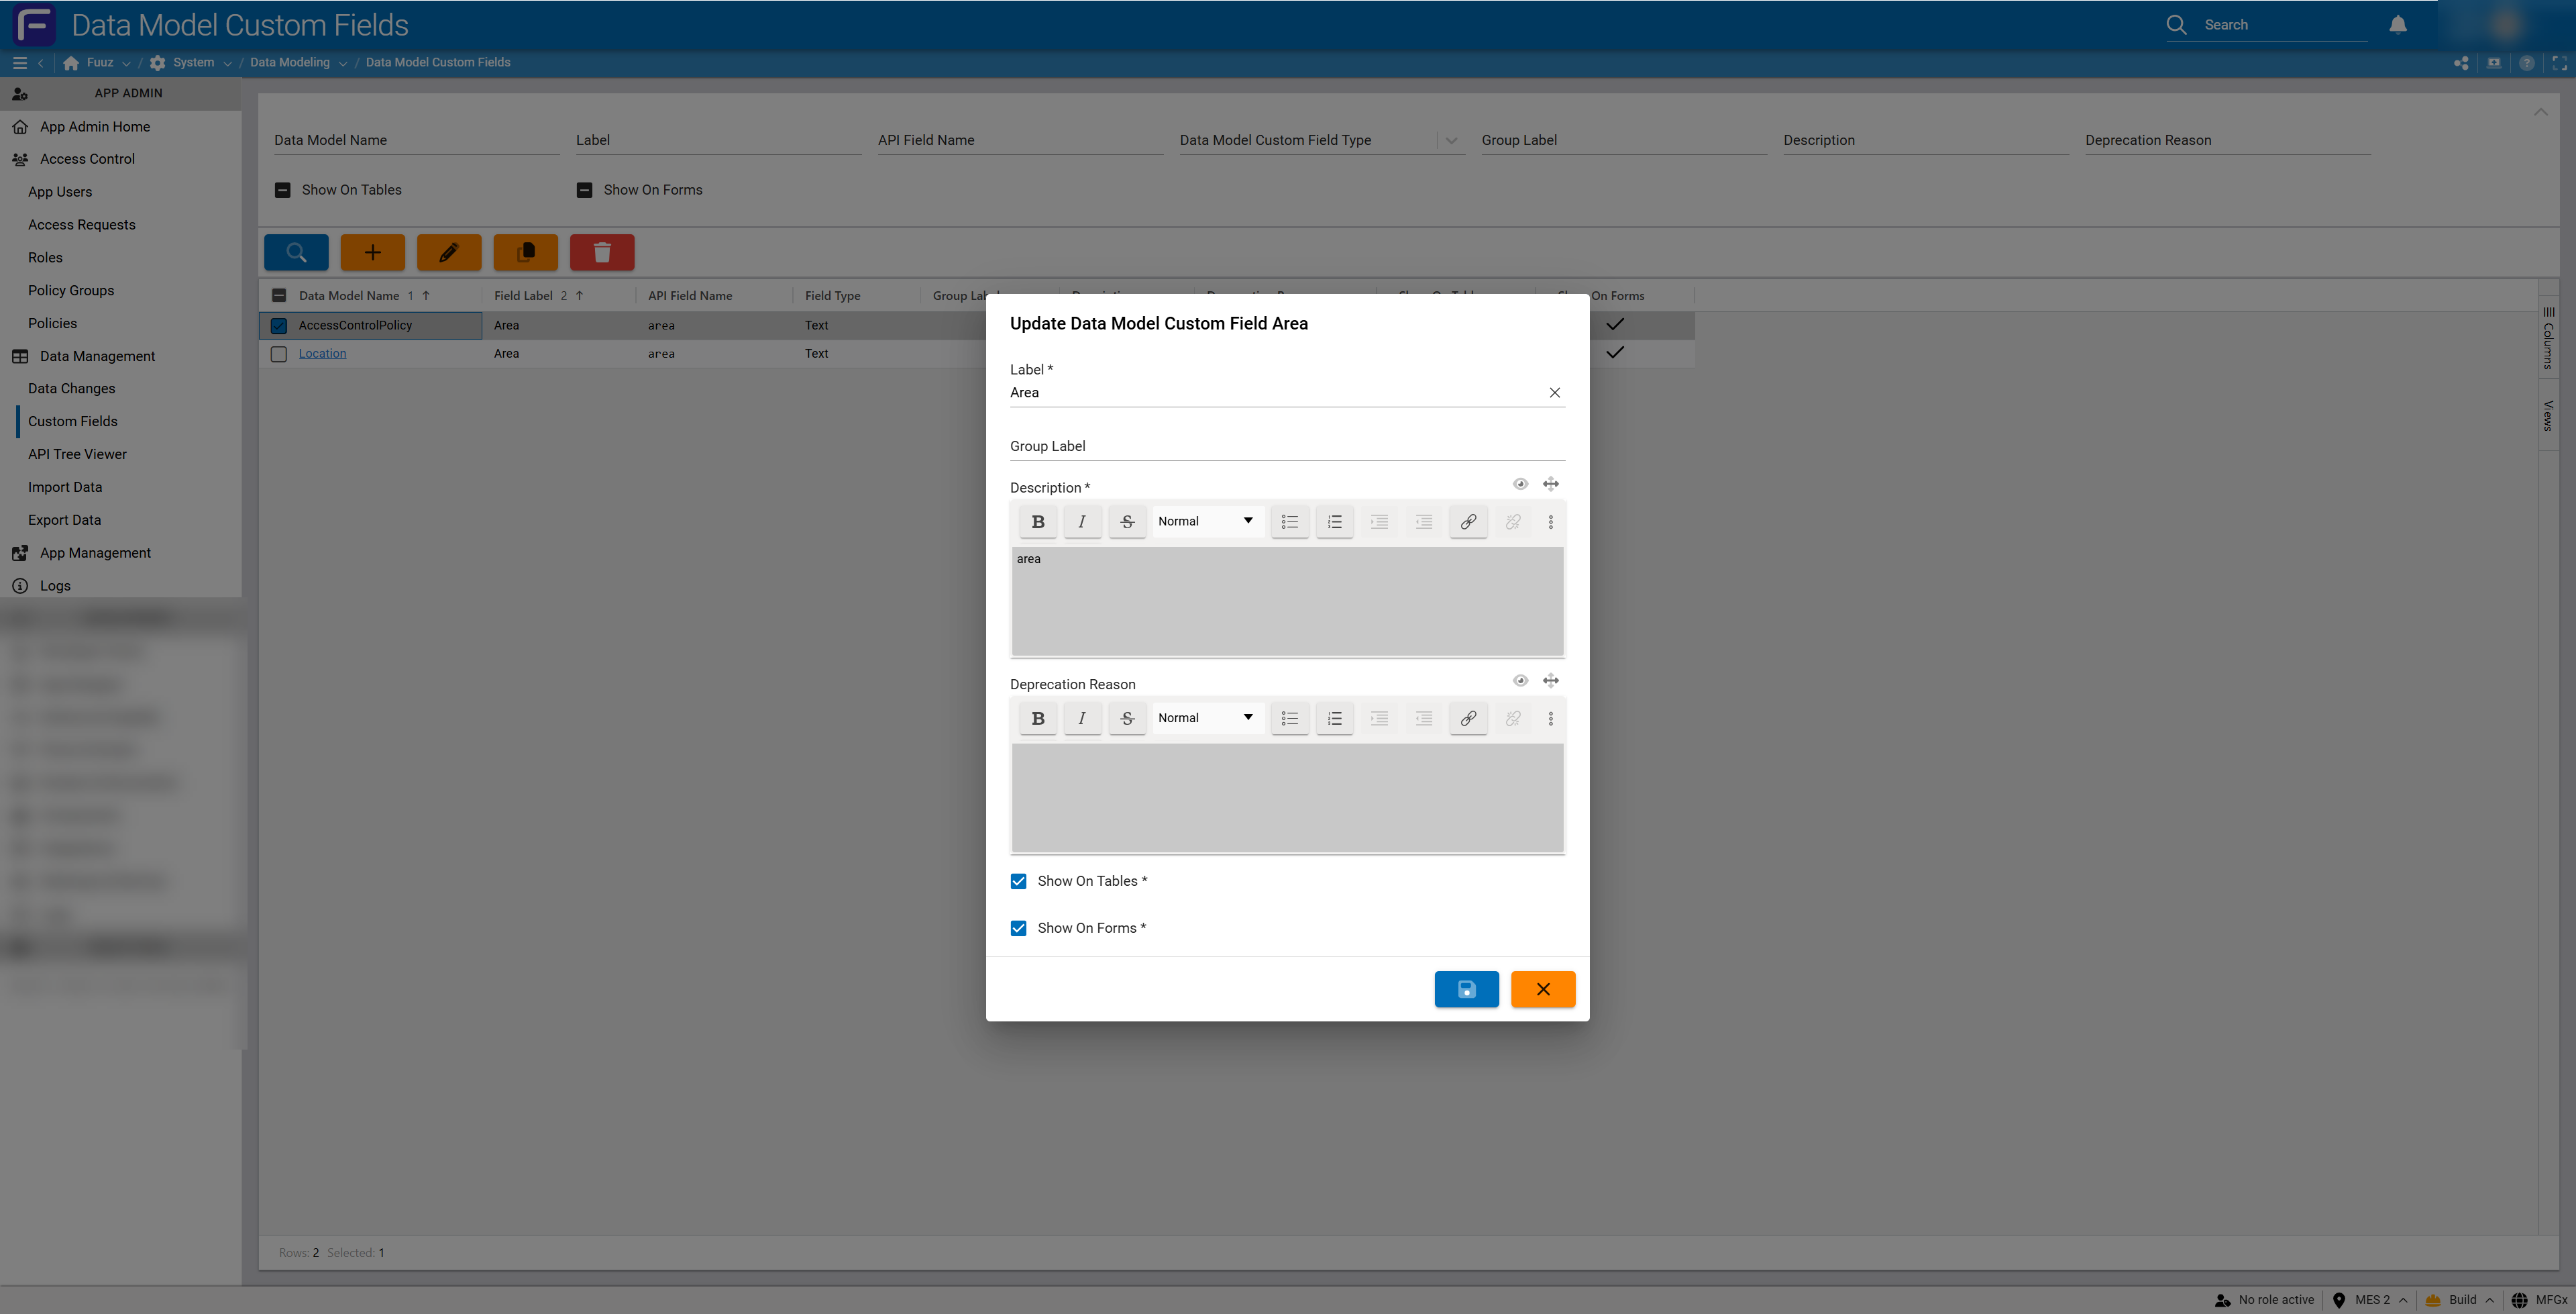Toggle preview eye icon for Description
The image size is (2576, 1314).
click(x=1520, y=485)
